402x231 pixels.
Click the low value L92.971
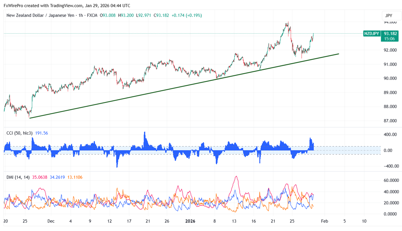pos(143,15)
